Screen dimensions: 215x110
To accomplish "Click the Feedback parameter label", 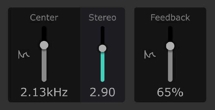I will point(170,18).
